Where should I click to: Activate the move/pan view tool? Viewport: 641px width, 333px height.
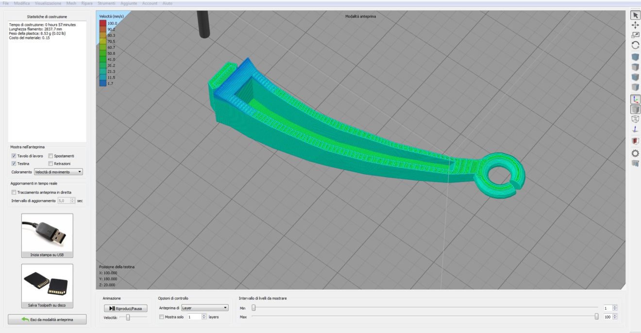click(635, 25)
